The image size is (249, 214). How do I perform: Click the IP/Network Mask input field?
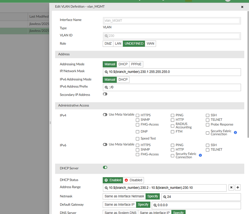tap(172, 72)
